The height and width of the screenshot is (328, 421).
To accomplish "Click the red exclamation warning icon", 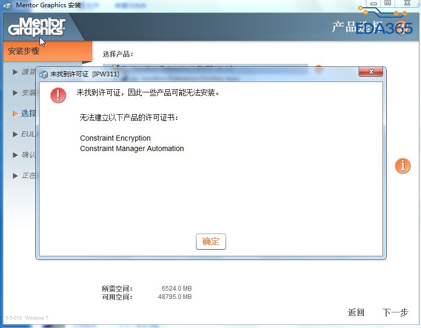I will point(58,95).
